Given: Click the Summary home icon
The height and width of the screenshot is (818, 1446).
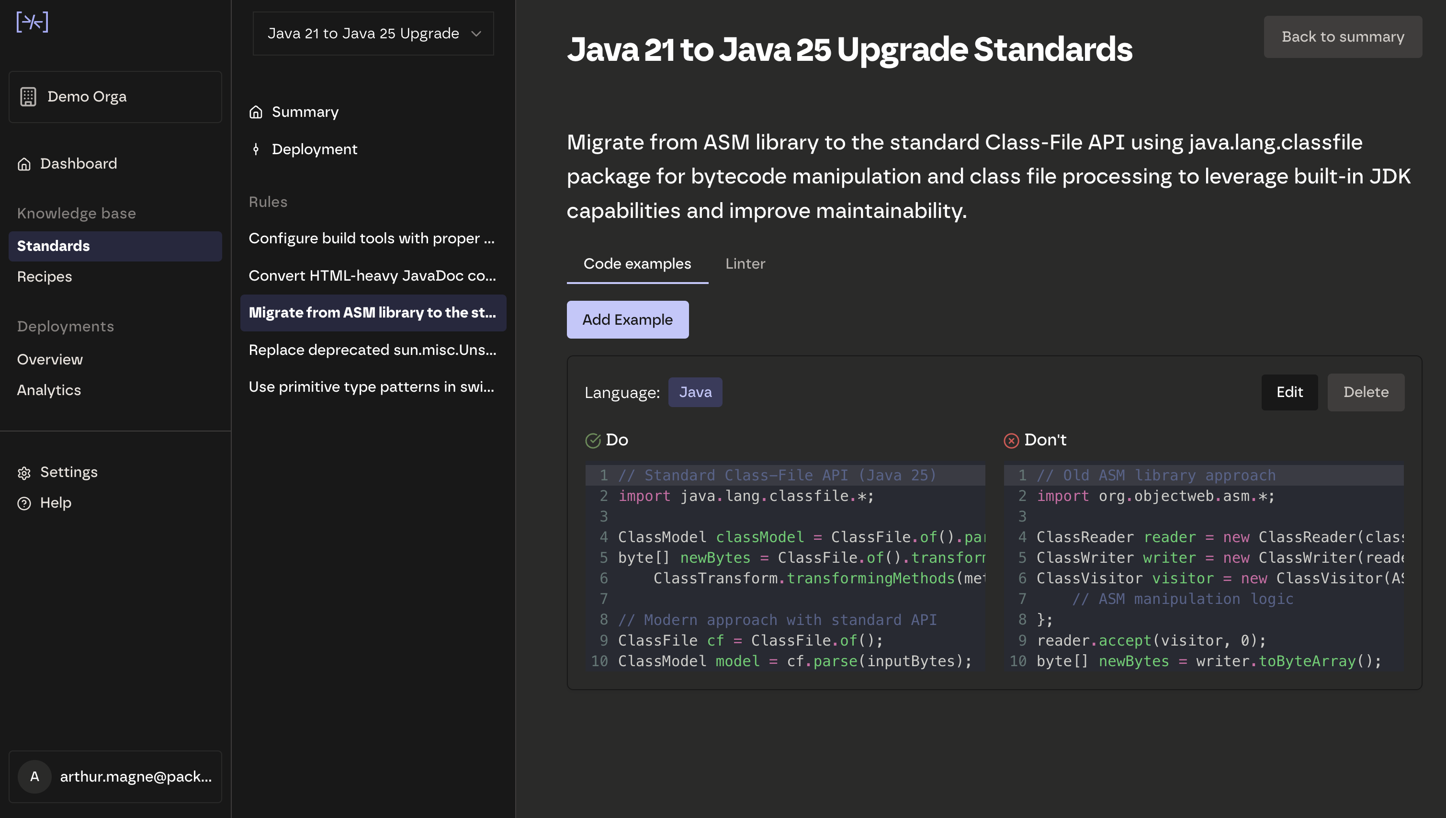Looking at the screenshot, I should tap(256, 112).
